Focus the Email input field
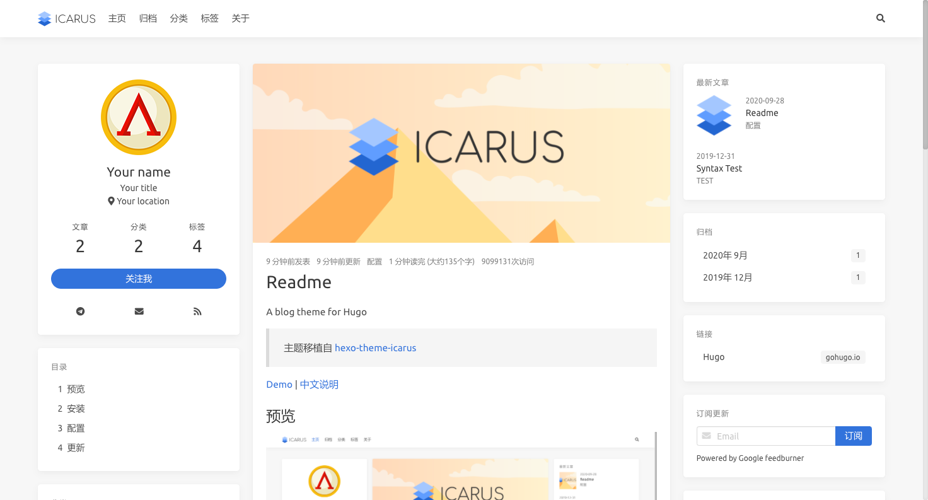This screenshot has width=928, height=500. click(x=766, y=436)
